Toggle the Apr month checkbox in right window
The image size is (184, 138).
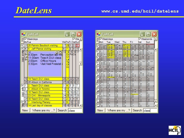coord(98,51)
